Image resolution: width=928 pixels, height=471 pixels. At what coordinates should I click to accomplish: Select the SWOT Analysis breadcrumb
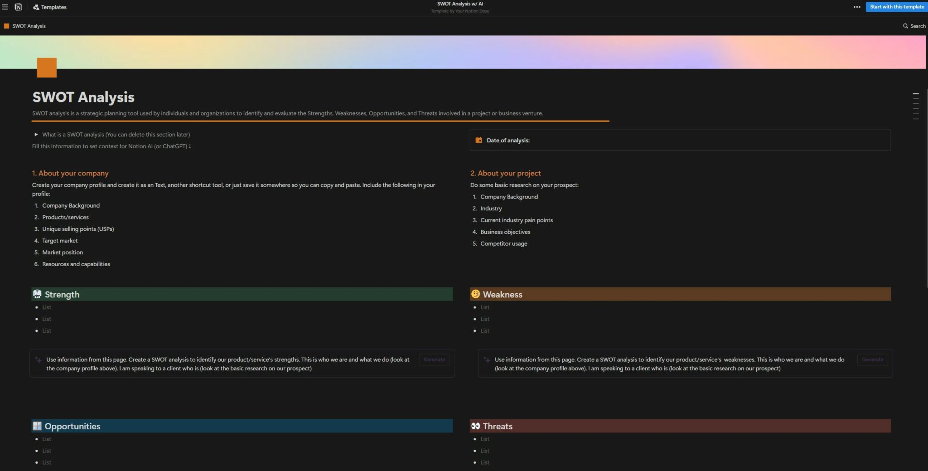point(29,26)
